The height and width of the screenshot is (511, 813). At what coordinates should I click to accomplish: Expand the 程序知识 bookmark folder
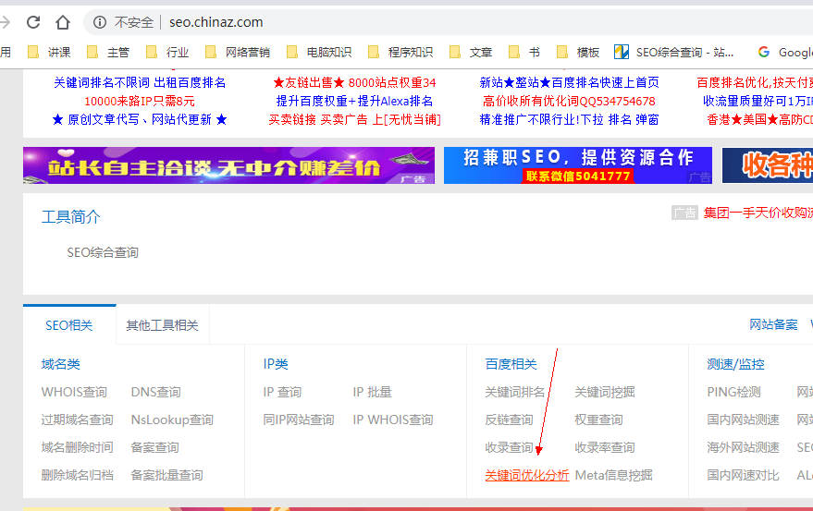tap(400, 52)
